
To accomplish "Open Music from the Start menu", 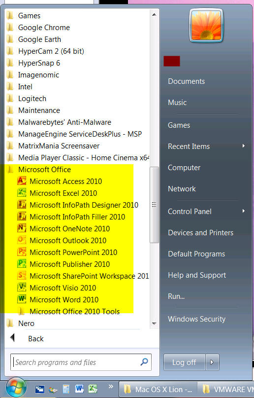I will point(177,102).
